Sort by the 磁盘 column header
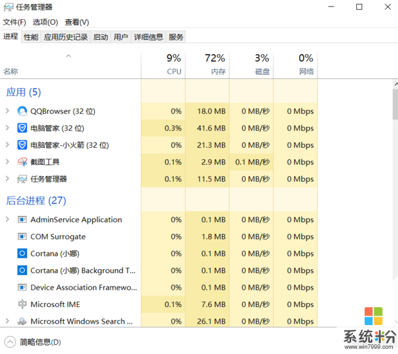398x354 pixels. point(251,66)
